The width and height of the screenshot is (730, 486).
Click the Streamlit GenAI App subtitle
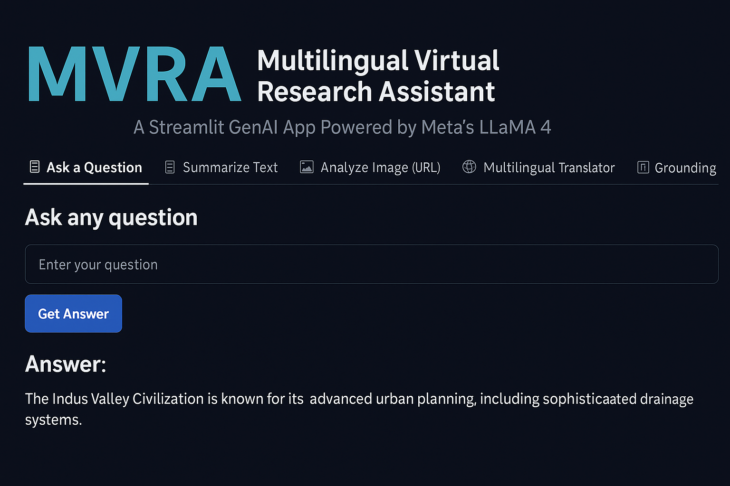coord(342,127)
